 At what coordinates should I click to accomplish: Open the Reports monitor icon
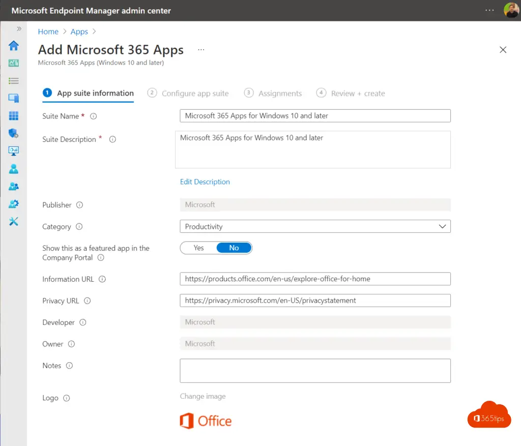[x=14, y=151]
